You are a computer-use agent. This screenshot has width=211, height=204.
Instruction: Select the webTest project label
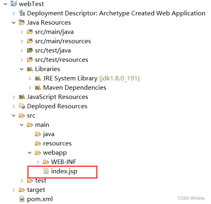31,4
